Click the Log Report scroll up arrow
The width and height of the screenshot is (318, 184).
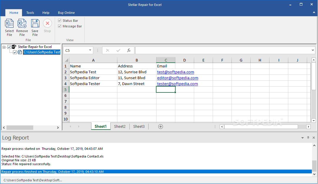[x=314, y=145]
